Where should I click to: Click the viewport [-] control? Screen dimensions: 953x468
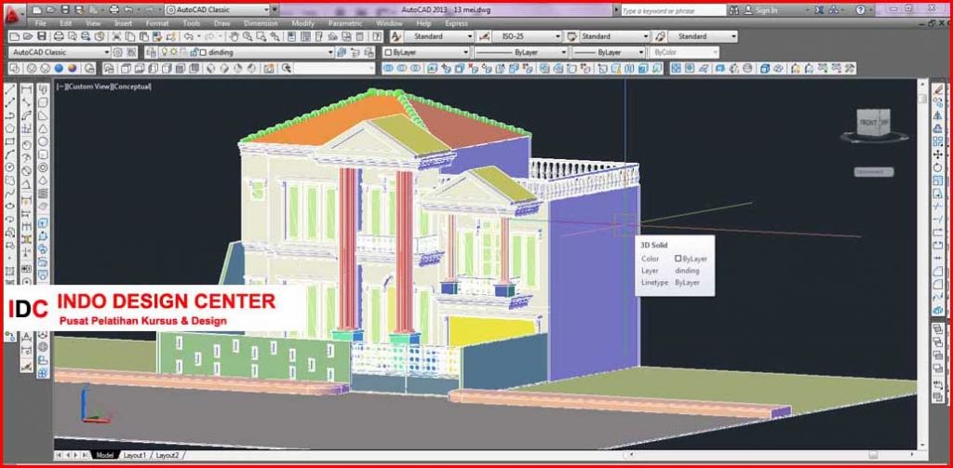point(60,87)
